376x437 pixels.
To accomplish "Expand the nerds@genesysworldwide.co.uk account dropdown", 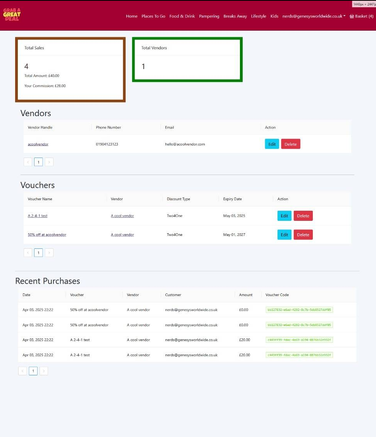I will 314,16.
